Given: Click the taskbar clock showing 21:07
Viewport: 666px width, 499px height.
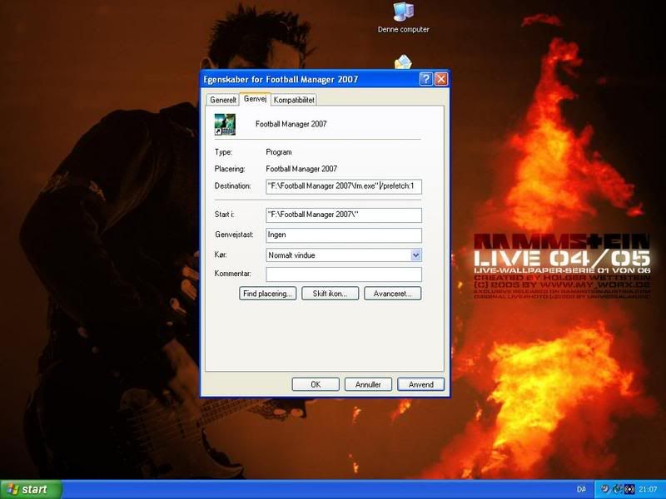Looking at the screenshot, I should click(648, 489).
